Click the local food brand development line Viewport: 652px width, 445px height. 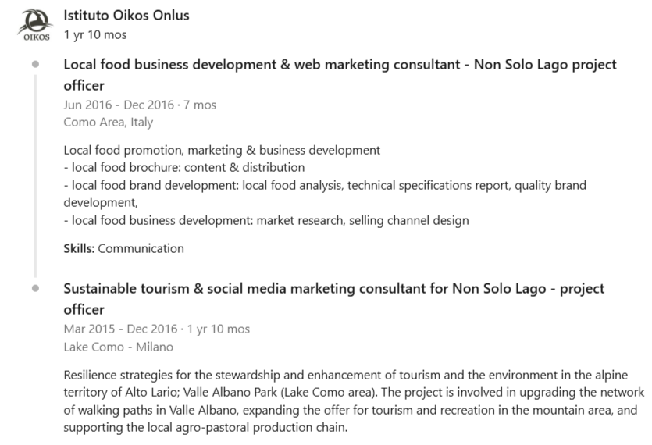[x=325, y=194]
